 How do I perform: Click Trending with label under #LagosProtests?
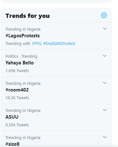click(18, 44)
